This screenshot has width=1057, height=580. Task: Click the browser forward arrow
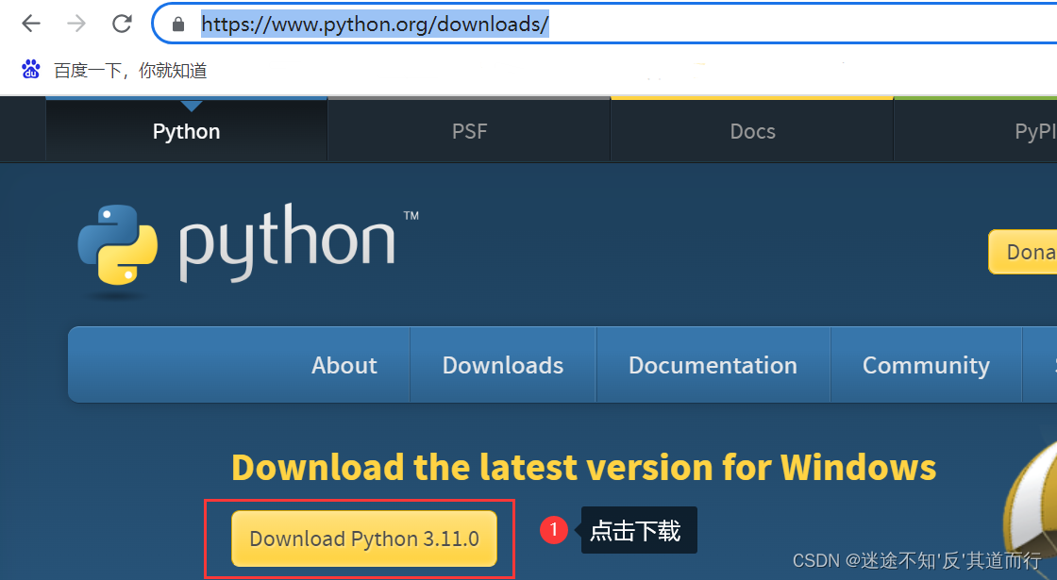point(76,24)
